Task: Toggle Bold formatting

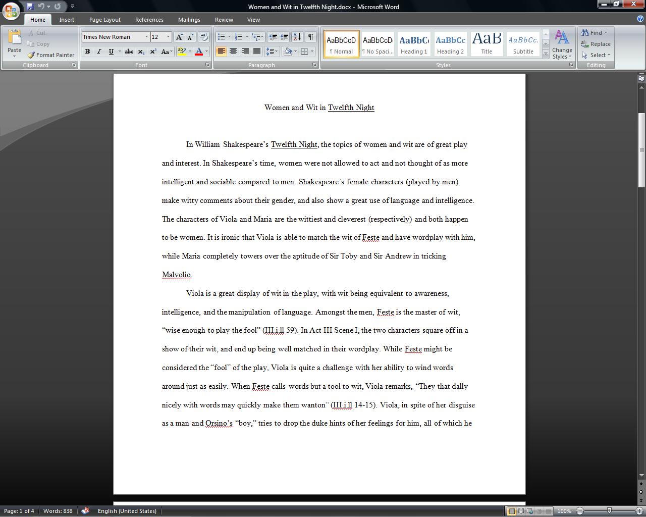Action: pos(87,51)
